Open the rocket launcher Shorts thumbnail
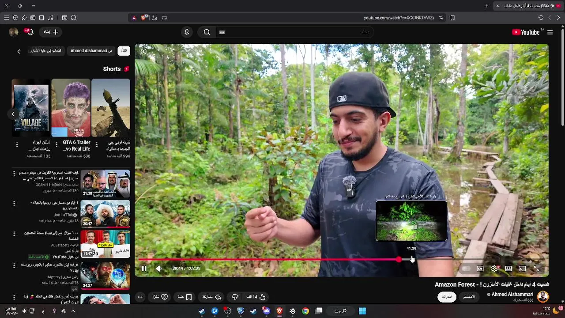565x318 pixels. point(111,108)
